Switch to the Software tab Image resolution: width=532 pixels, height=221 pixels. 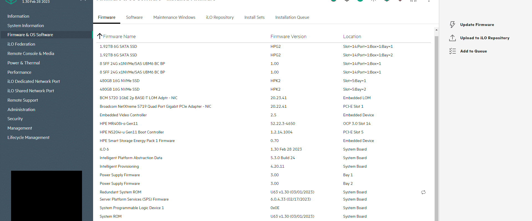click(x=134, y=17)
